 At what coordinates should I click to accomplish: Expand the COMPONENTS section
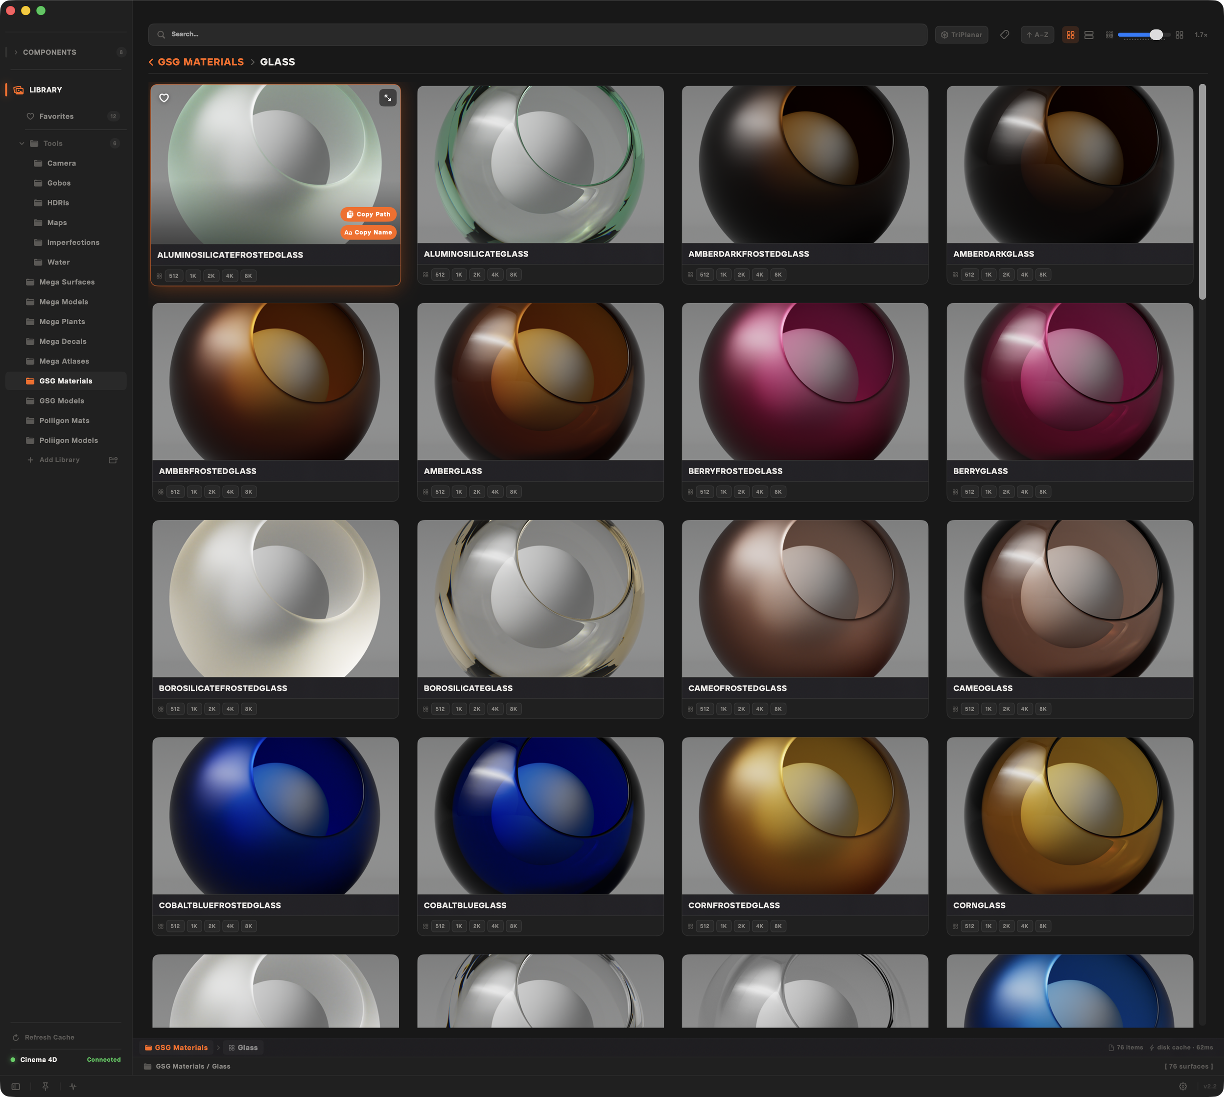49,52
